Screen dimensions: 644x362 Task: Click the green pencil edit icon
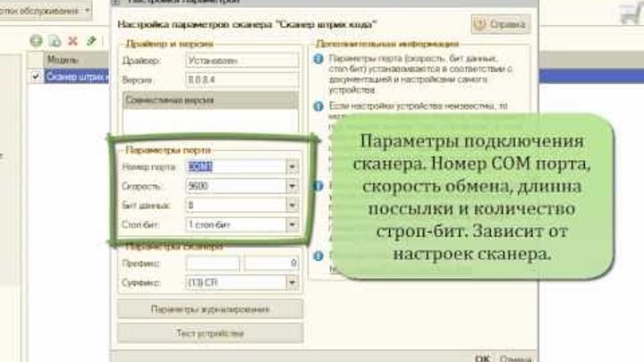click(90, 40)
